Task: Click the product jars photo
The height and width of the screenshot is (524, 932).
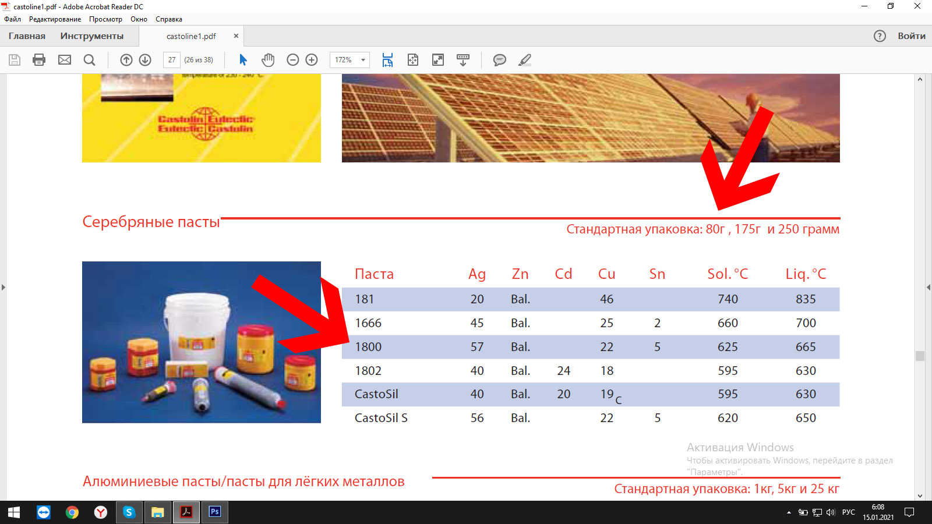Action: point(202,342)
